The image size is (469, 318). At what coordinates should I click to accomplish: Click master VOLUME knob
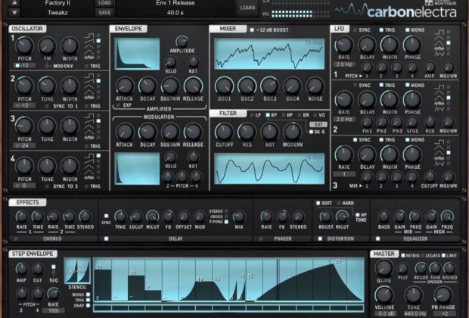(x=384, y=295)
